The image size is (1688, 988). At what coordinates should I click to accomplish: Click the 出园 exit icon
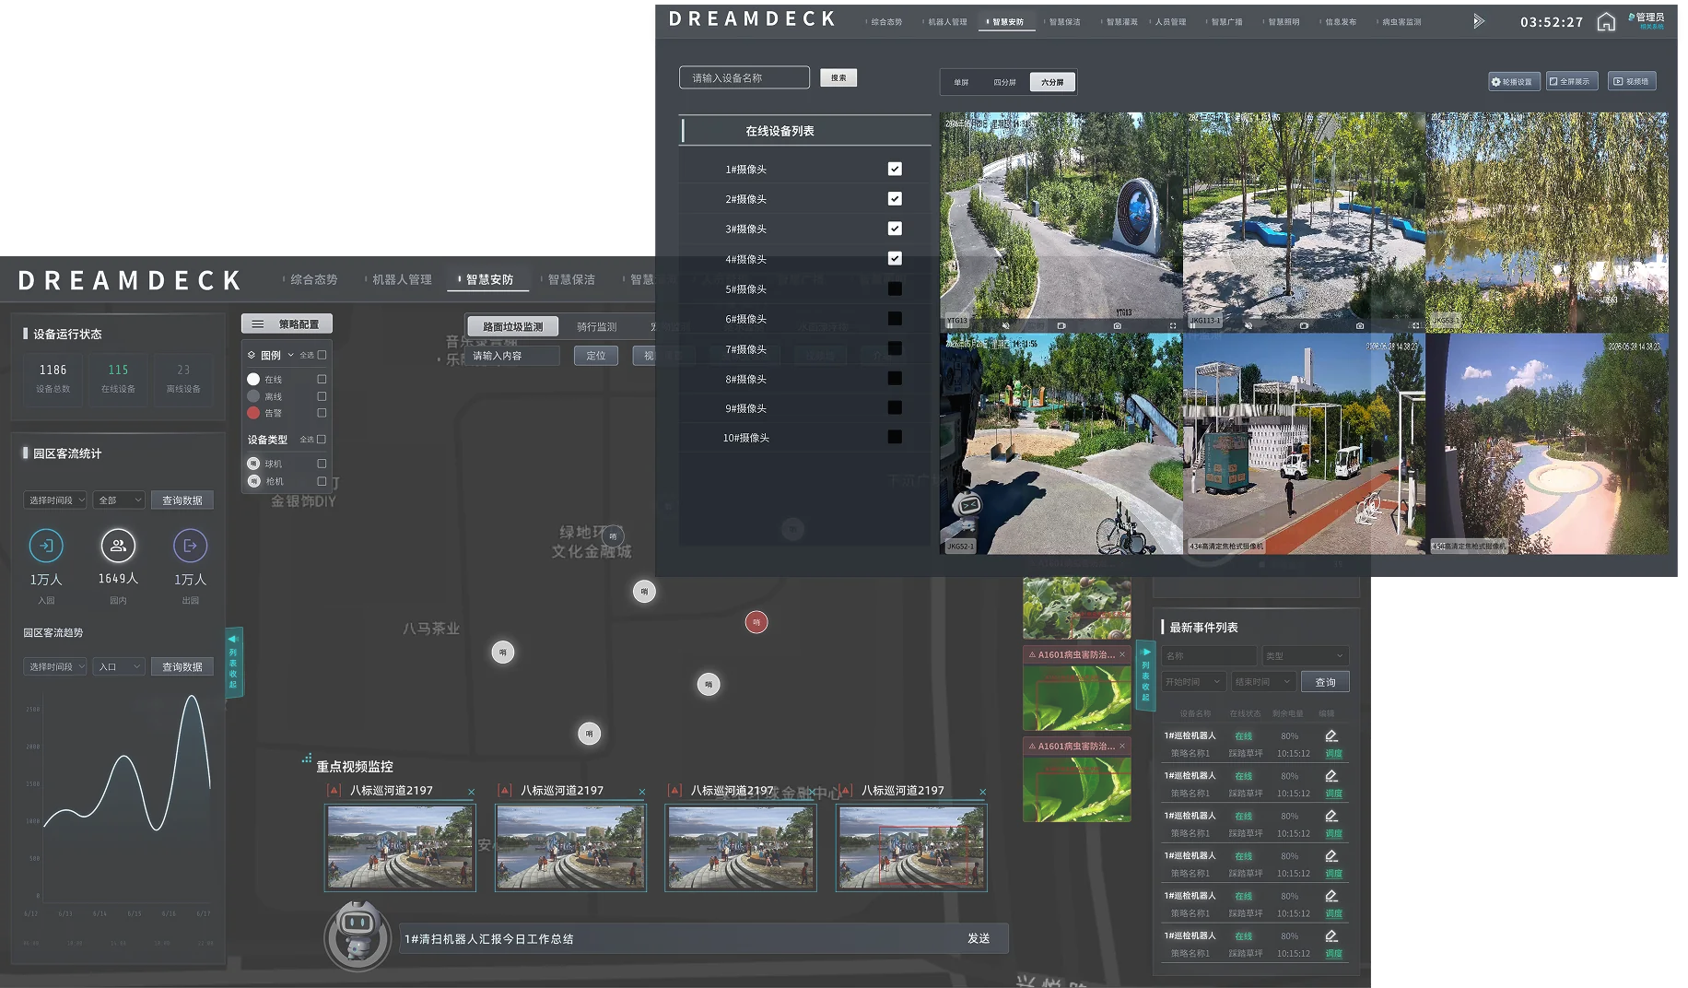pyautogui.click(x=190, y=546)
